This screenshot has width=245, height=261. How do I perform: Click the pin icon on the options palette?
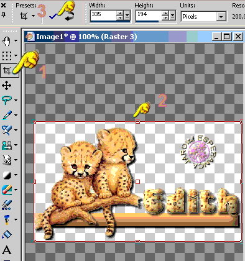tap(4, 14)
